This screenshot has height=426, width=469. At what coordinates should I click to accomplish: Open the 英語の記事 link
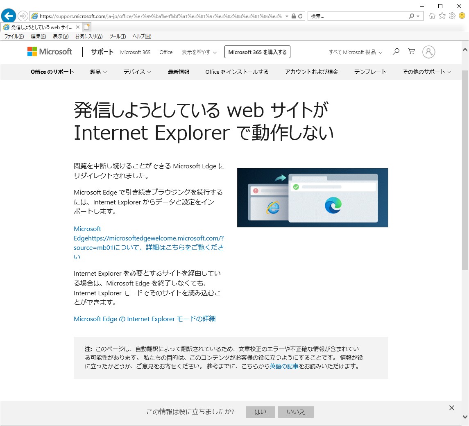click(284, 366)
